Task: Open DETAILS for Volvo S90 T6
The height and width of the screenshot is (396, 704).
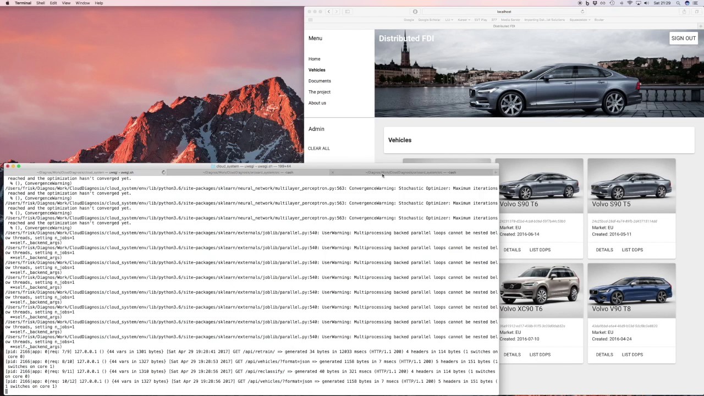Action: coord(512,250)
